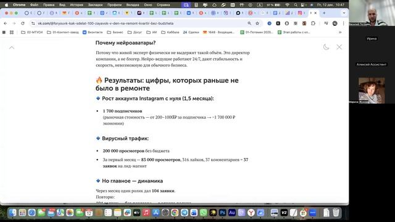Image resolution: width=395 pixels, height=222 pixels.
Task: Click the Chrome profile avatar icon
Action: click(335, 23)
